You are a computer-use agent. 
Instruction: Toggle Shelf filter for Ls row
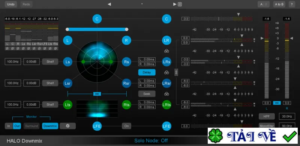(50, 61)
